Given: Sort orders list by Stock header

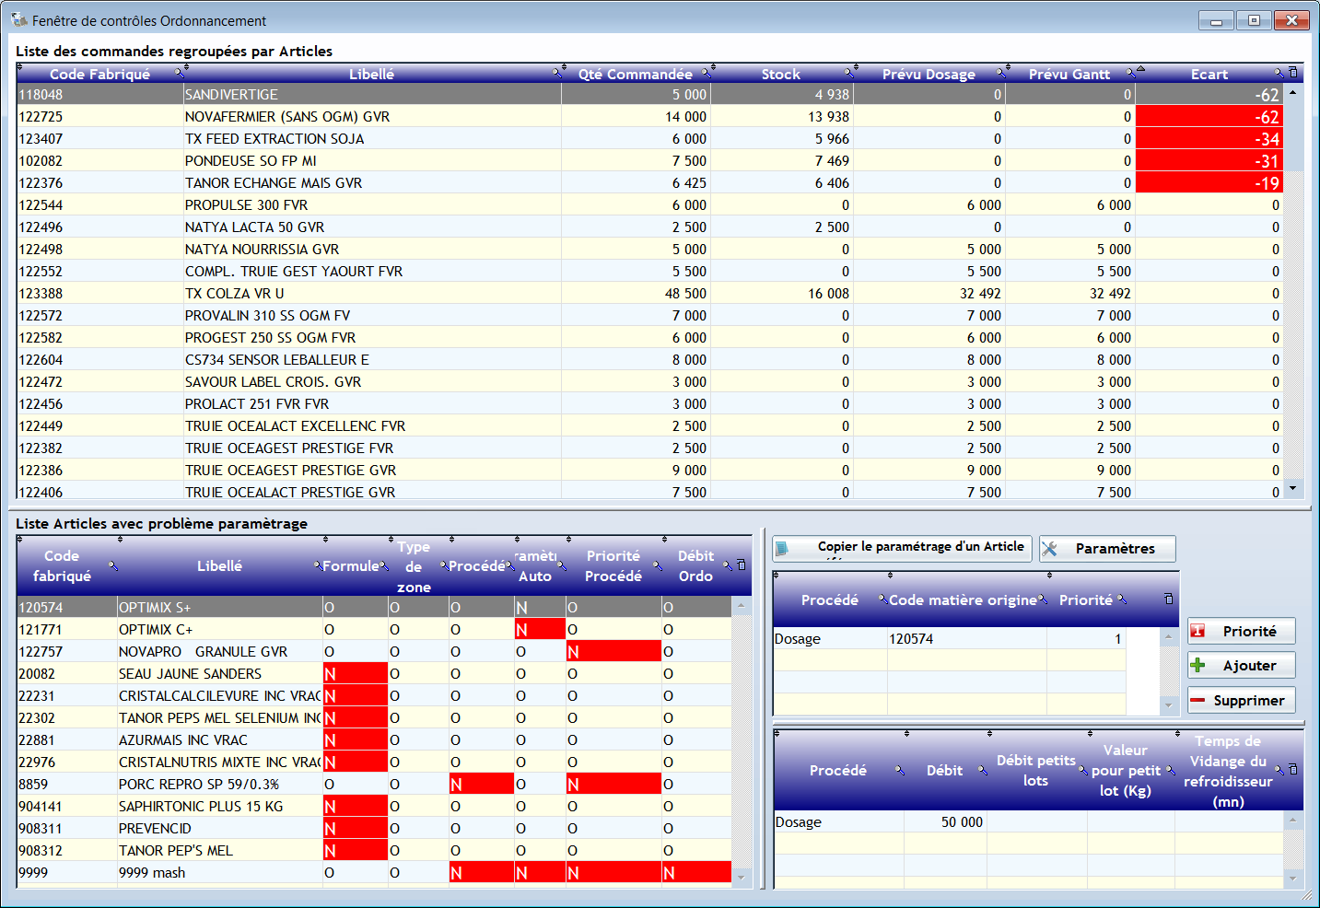Looking at the screenshot, I should [780, 74].
